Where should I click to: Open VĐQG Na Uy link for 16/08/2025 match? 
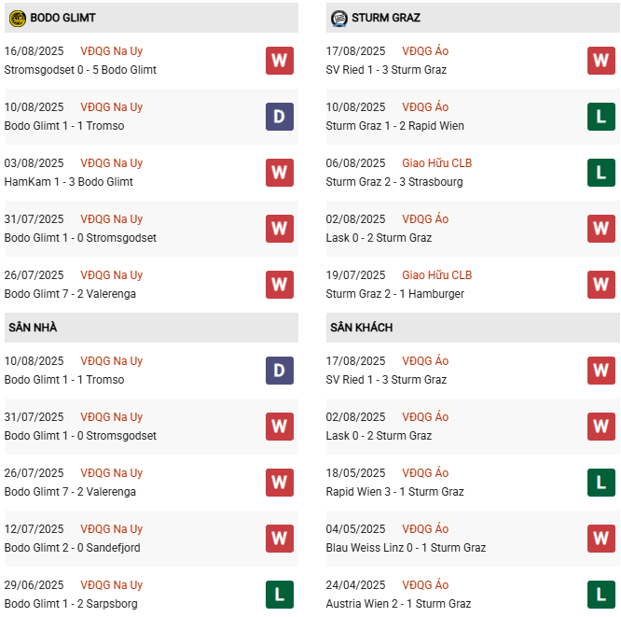[x=112, y=51]
